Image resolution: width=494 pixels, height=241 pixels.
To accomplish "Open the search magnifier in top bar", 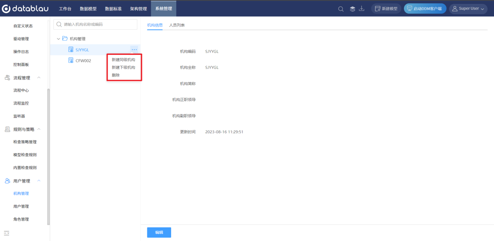I will click(x=341, y=9).
